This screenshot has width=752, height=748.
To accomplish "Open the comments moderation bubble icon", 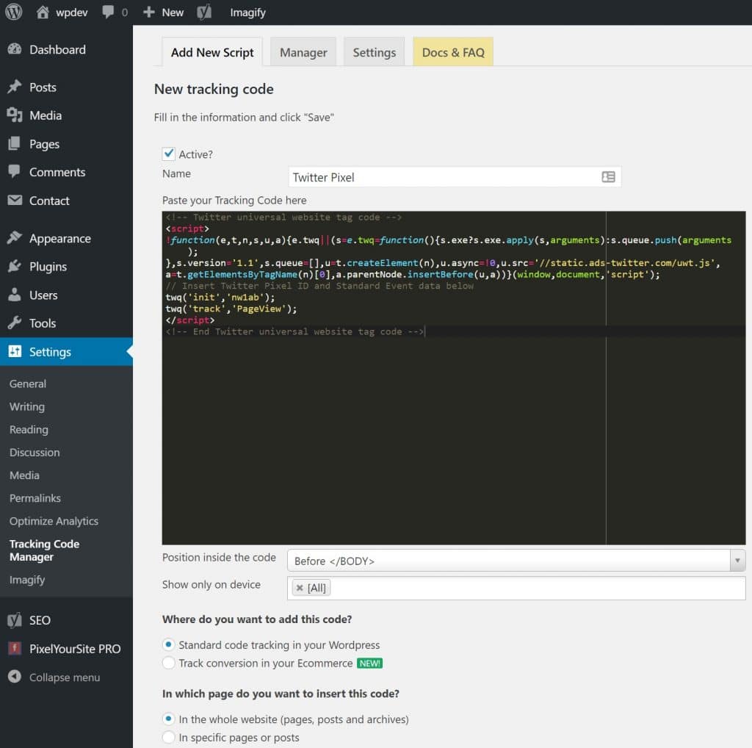I will click(x=106, y=12).
